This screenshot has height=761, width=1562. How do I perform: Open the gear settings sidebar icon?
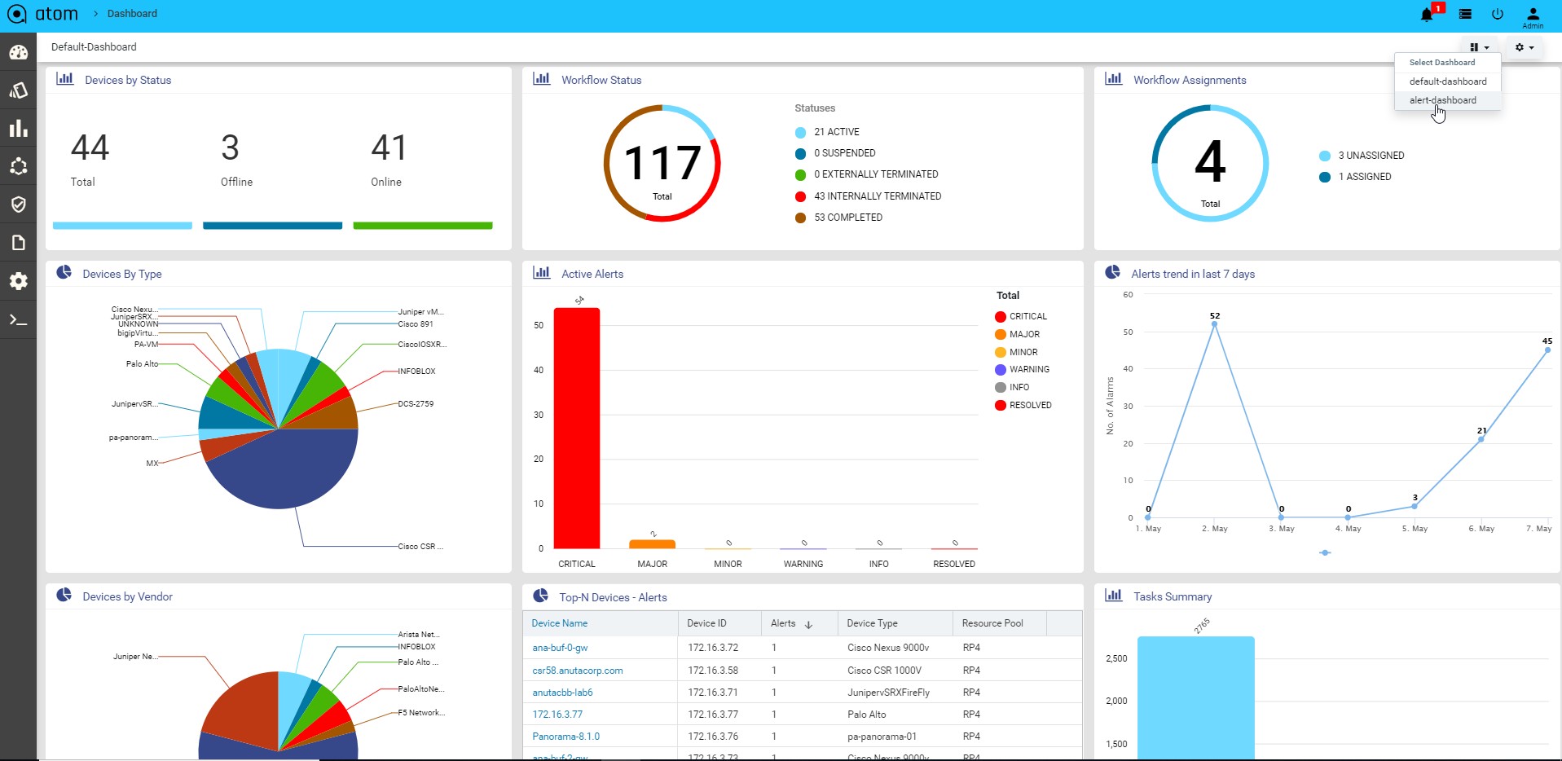coord(18,281)
